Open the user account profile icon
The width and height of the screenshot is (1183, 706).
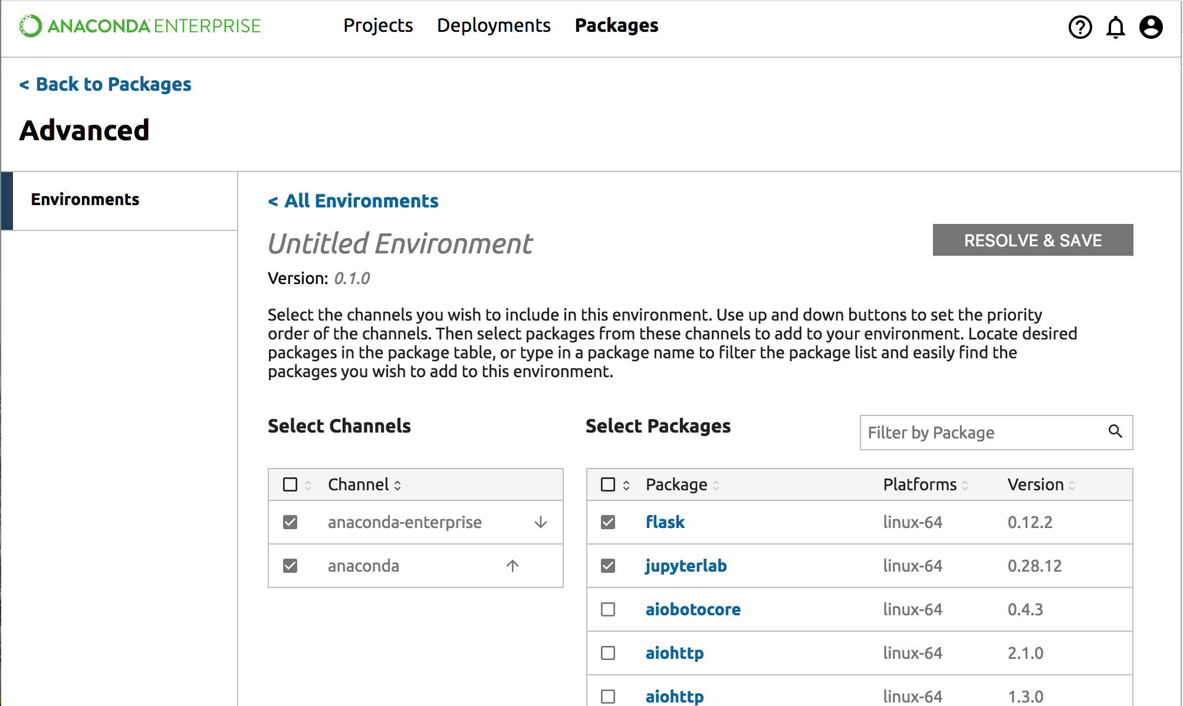1151,27
